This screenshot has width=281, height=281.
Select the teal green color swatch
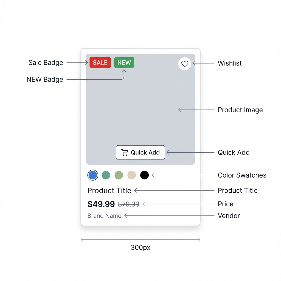106,175
